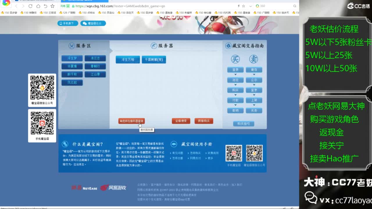Click the browser forward arrow
This screenshot has width=372, height=209.
point(23,6)
